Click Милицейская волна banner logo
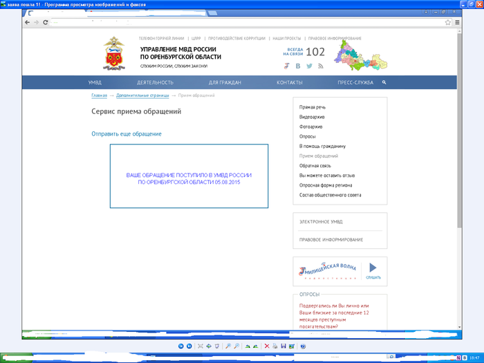This screenshot has width=484, height=363. 328,271
